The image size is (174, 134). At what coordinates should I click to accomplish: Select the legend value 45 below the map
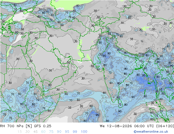pyautogui.click(x=35, y=132)
